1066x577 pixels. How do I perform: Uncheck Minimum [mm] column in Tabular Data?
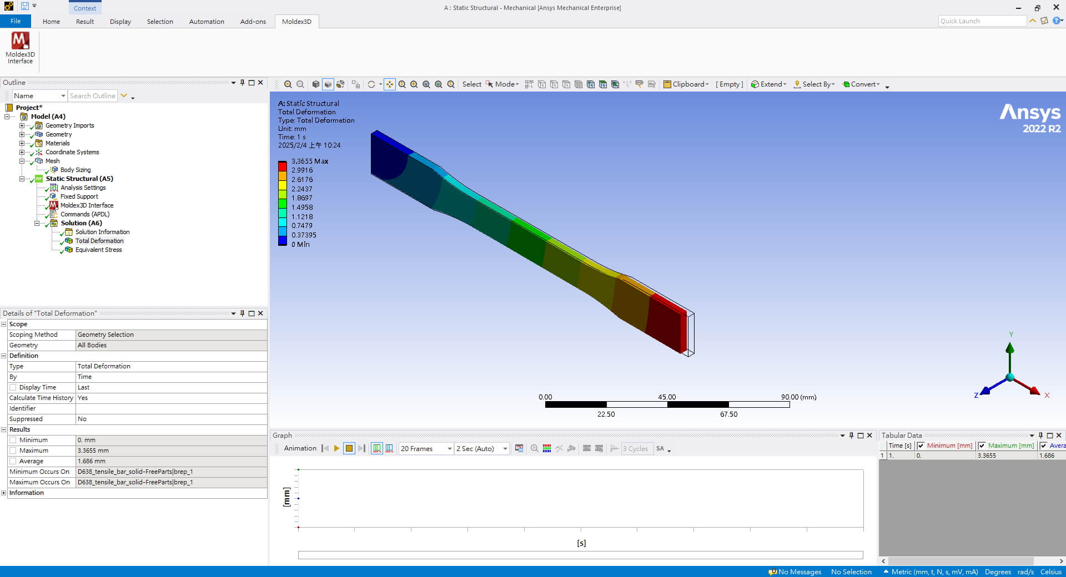coord(921,446)
